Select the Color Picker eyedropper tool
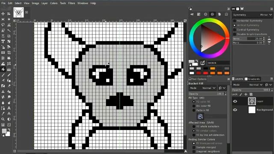 (x=3, y=114)
